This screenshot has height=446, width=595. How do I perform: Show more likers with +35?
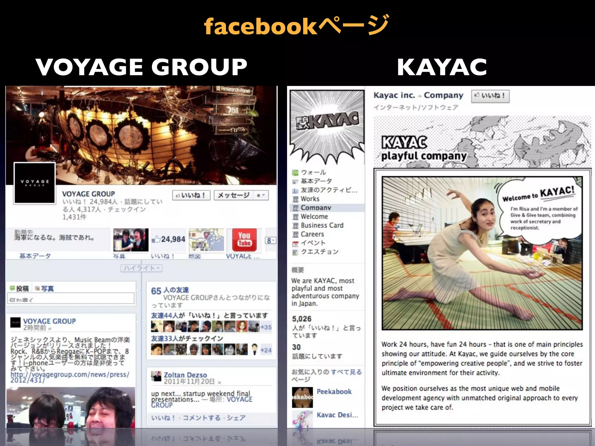click(266, 327)
